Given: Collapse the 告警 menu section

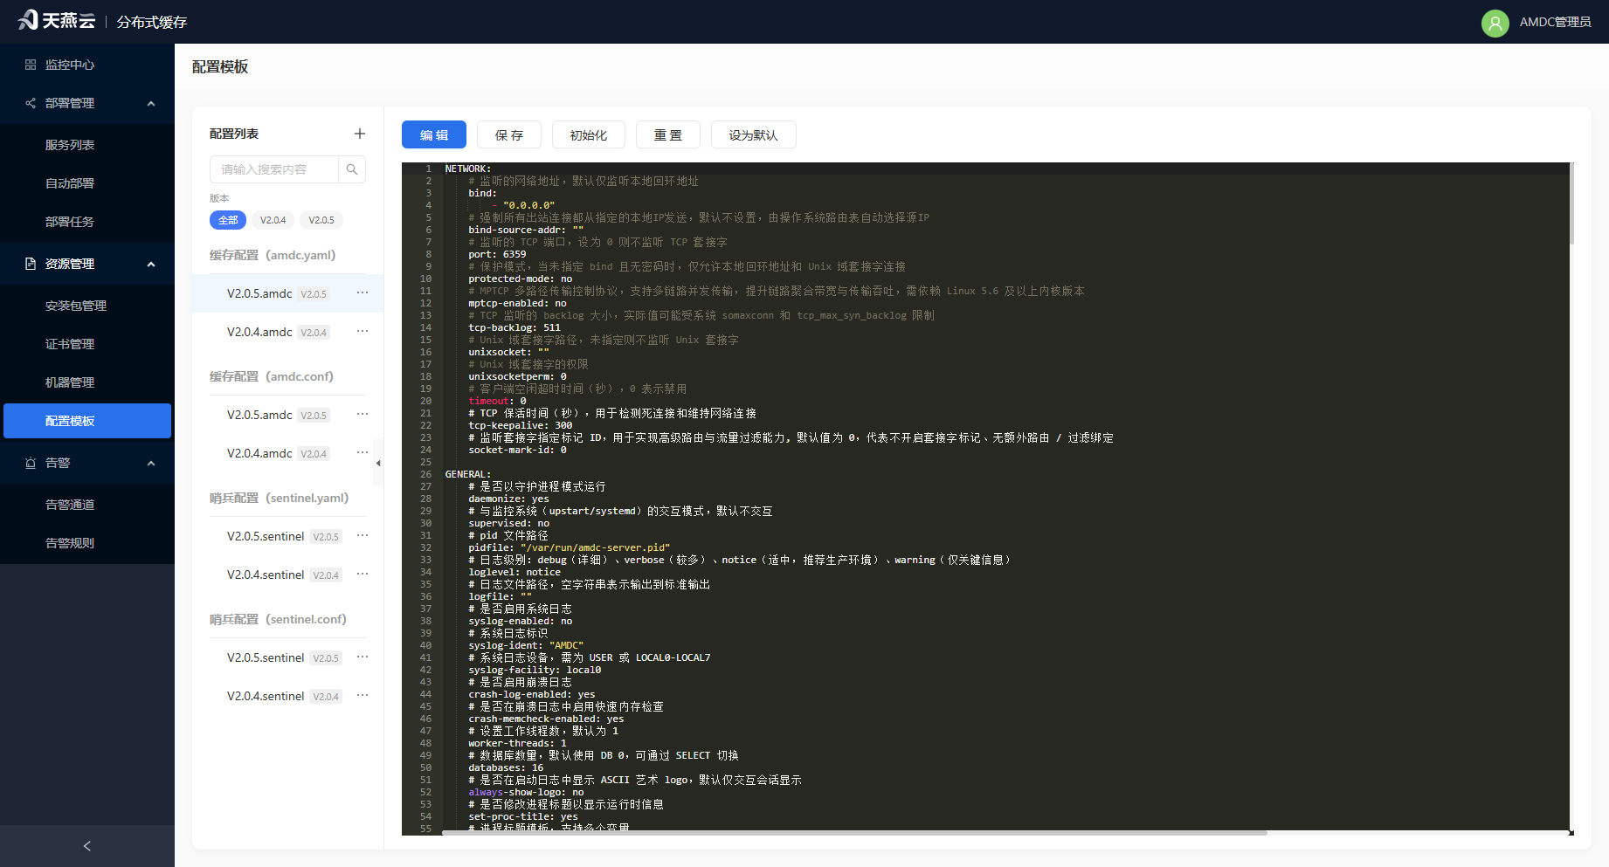Looking at the screenshot, I should click(151, 463).
